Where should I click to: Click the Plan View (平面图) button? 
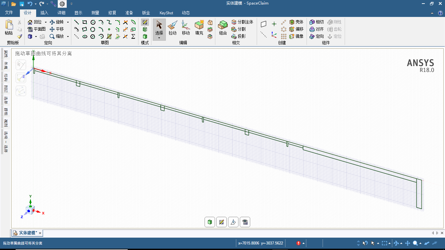tap(36, 29)
